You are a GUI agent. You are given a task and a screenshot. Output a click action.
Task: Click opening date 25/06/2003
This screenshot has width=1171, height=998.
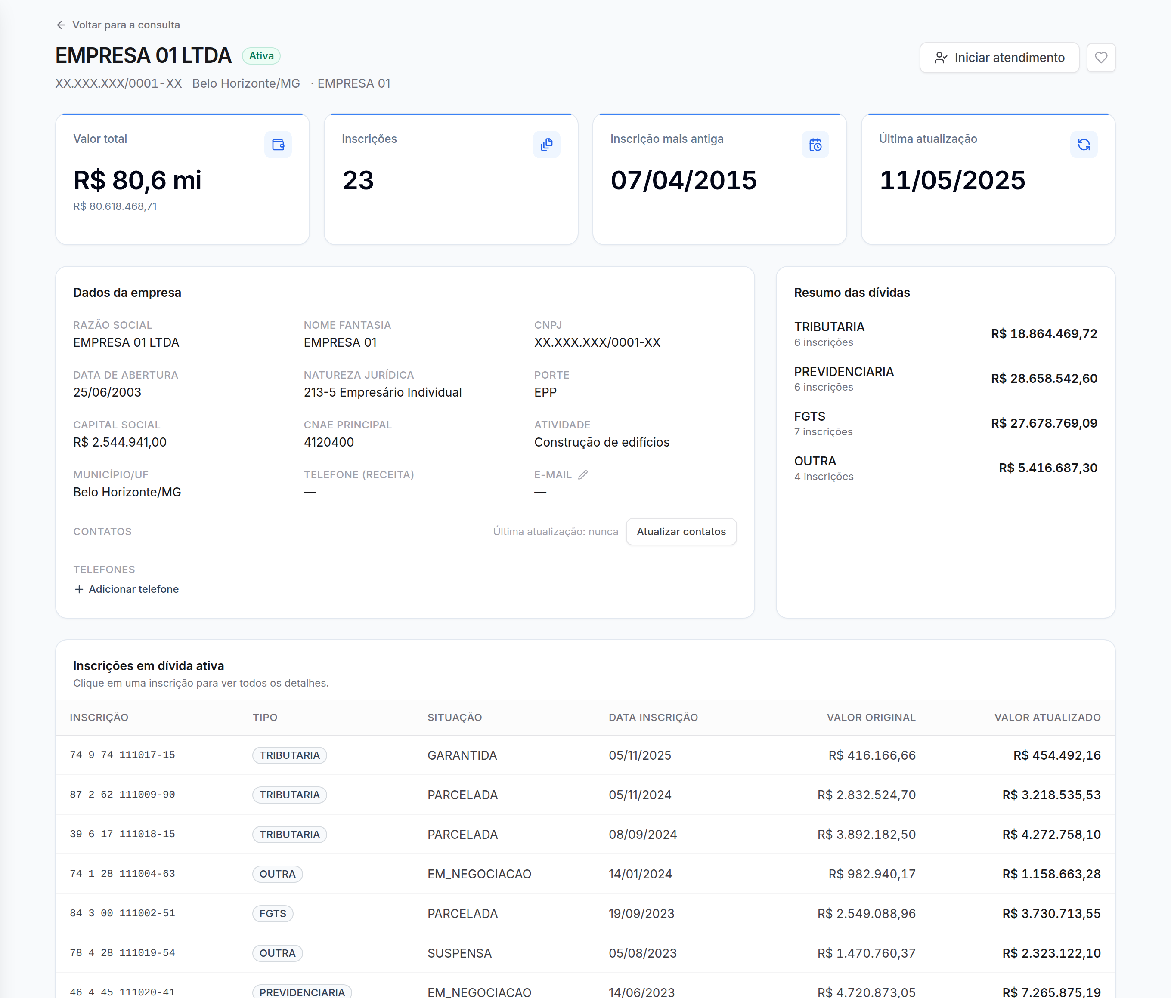[x=107, y=393]
